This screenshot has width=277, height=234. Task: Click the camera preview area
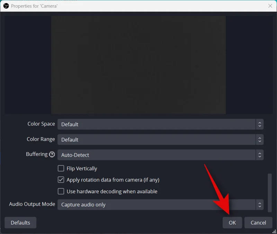138,65
